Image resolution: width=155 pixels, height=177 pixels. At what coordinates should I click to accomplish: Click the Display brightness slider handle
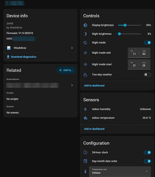pyautogui.click(x=125, y=25)
